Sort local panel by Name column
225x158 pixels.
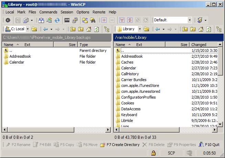[x=28, y=45]
